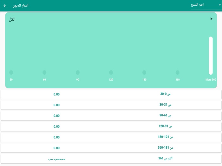Click the play triangle in the chart card
The width and height of the screenshot is (222, 166).
[212, 19]
